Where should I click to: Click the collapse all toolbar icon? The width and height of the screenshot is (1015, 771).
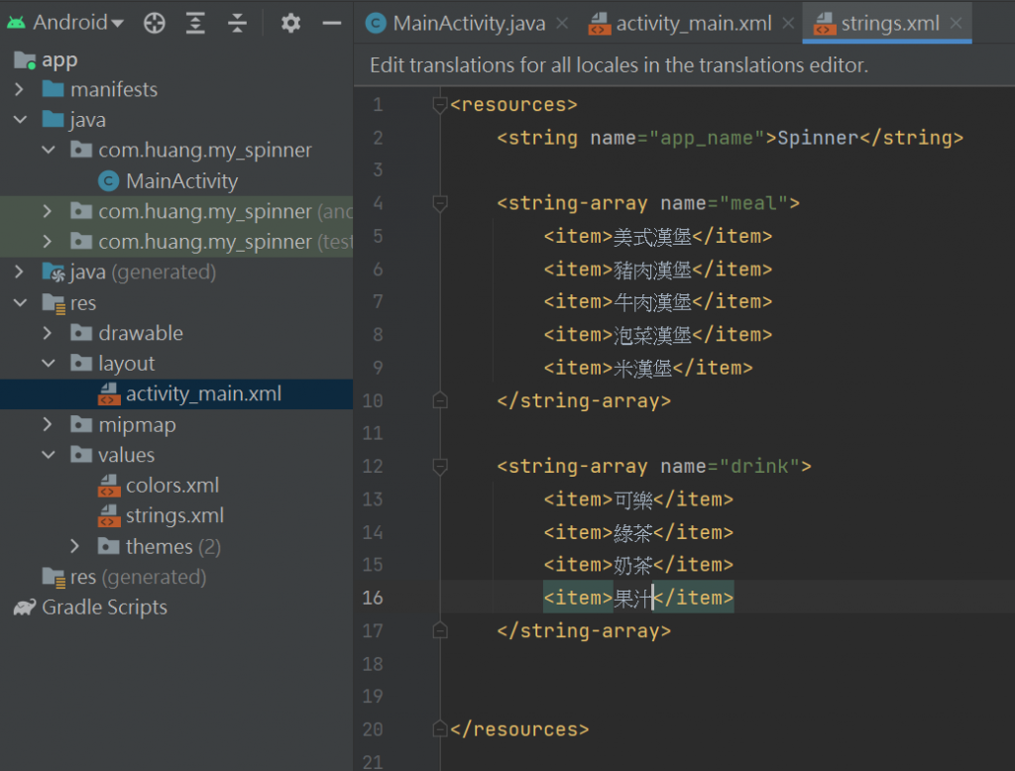pyautogui.click(x=237, y=24)
